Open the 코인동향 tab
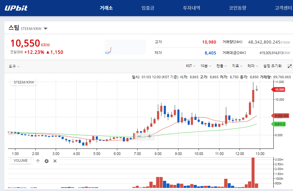 [238, 8]
